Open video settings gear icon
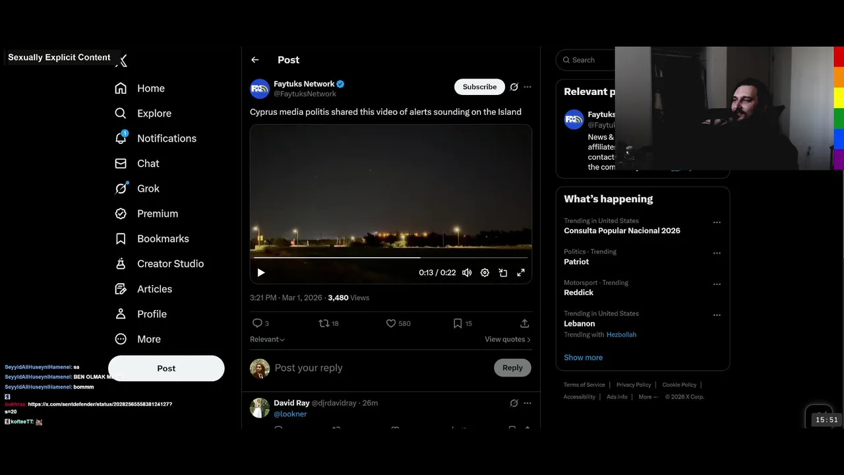This screenshot has height=475, width=844. coord(485,272)
